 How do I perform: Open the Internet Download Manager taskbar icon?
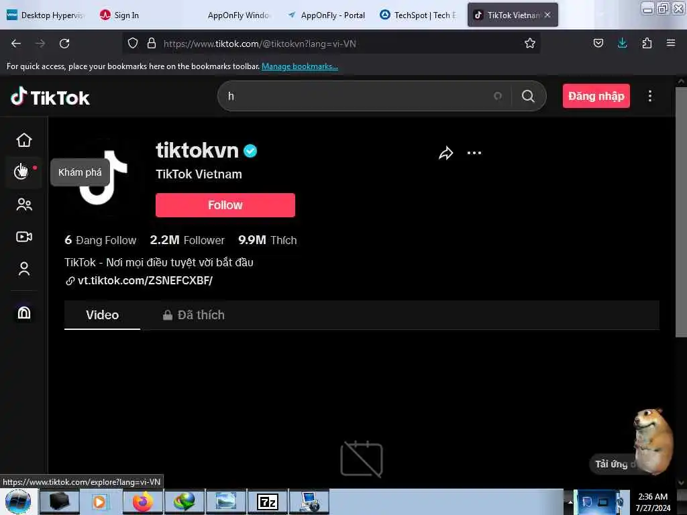pyautogui.click(x=184, y=502)
